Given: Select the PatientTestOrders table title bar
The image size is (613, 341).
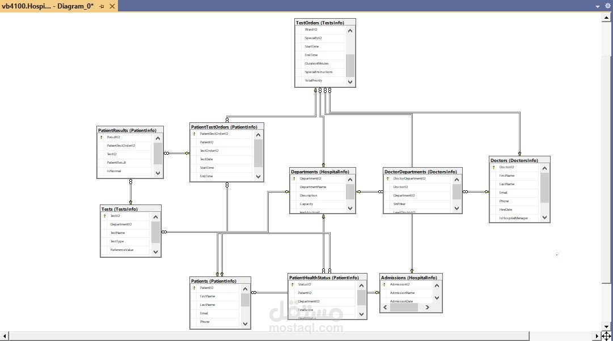Looking at the screenshot, I should (x=227, y=127).
